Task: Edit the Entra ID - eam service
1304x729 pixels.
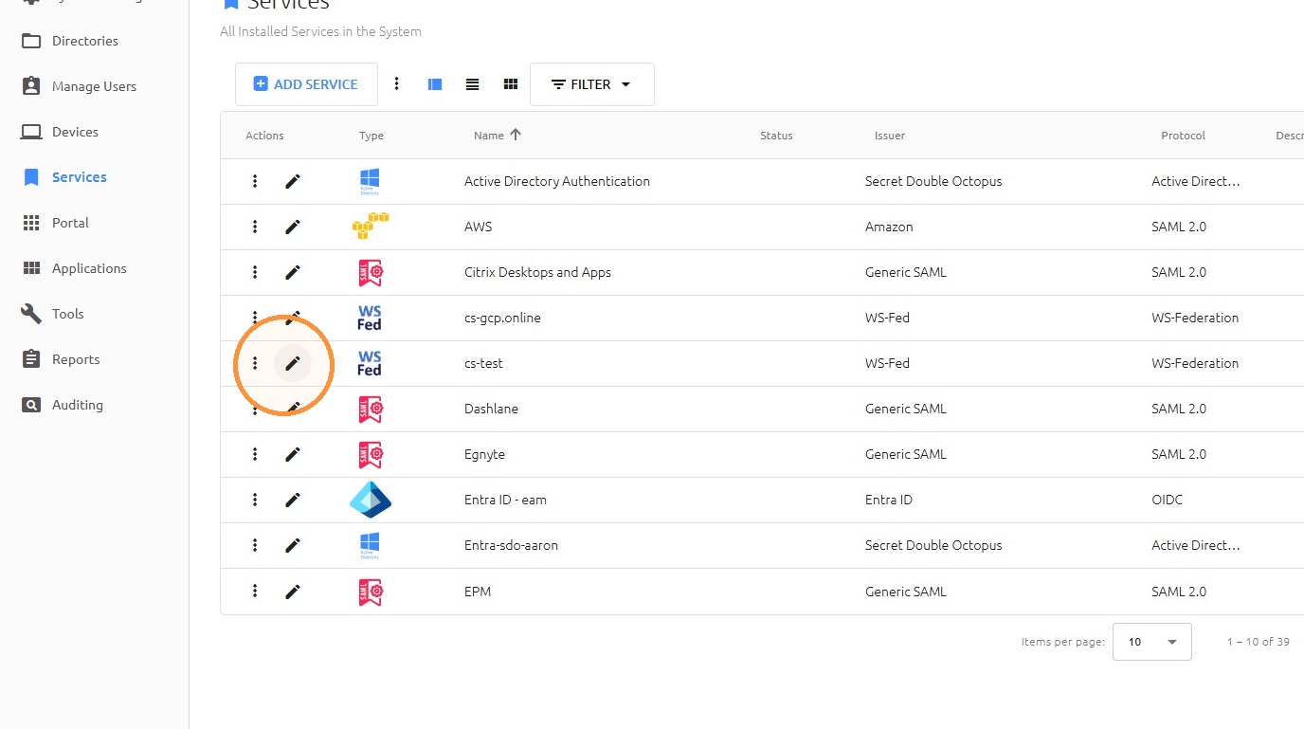Action: 293,500
